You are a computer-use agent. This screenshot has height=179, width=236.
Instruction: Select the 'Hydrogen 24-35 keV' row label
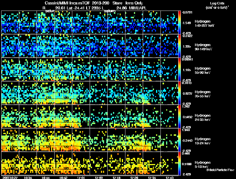[x=203, y=118]
